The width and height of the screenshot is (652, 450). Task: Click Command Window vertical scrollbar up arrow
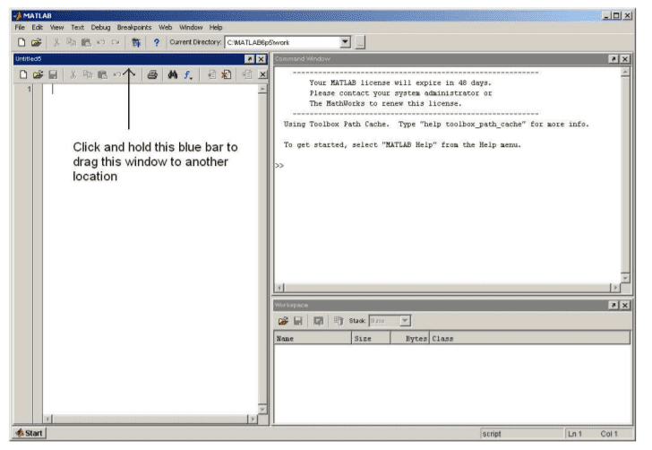coord(625,73)
